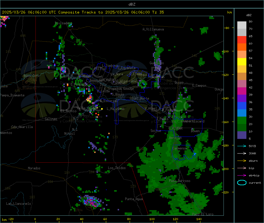Click the Paso_Barroso map label

pos(180,181)
